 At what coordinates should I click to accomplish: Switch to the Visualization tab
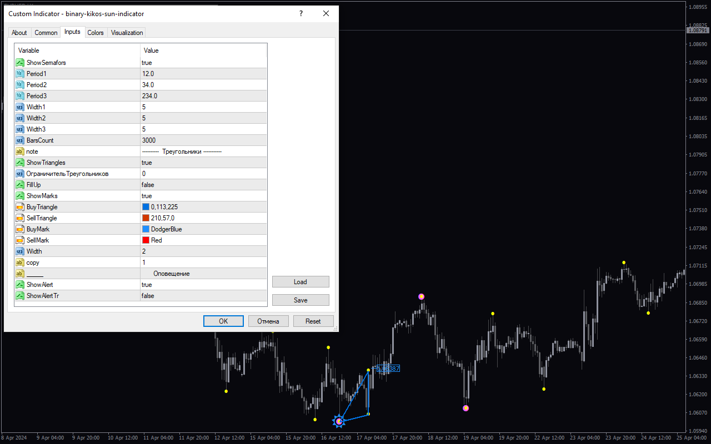click(x=127, y=33)
